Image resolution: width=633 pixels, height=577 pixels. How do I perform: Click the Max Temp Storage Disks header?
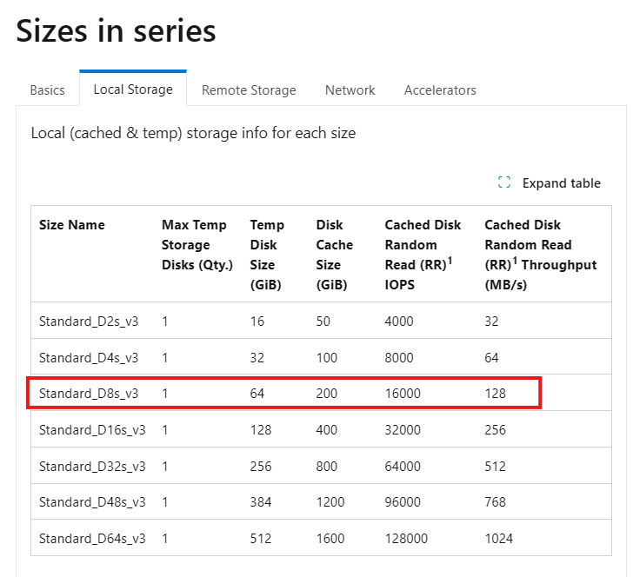pos(197,244)
